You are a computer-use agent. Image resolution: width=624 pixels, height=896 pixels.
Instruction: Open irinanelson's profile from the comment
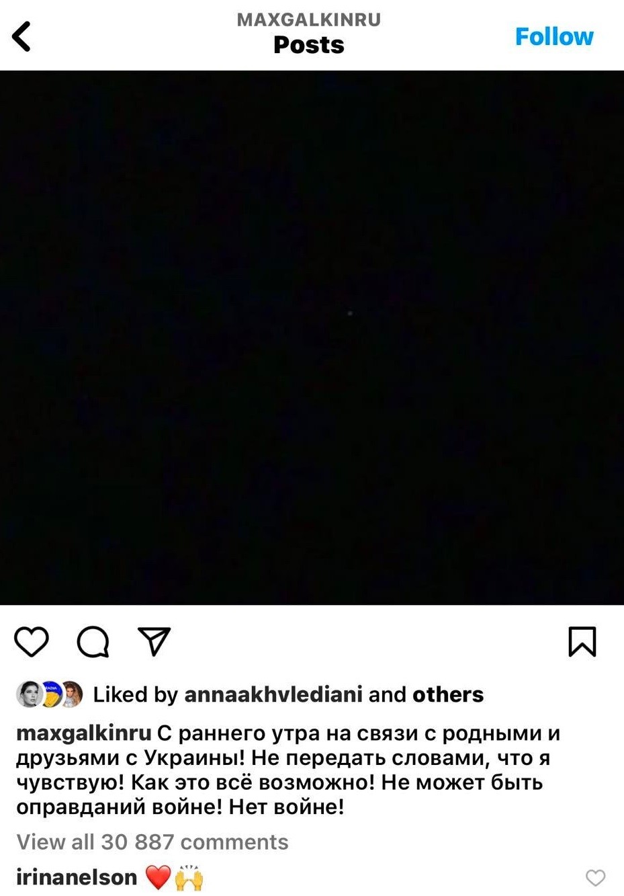click(77, 877)
